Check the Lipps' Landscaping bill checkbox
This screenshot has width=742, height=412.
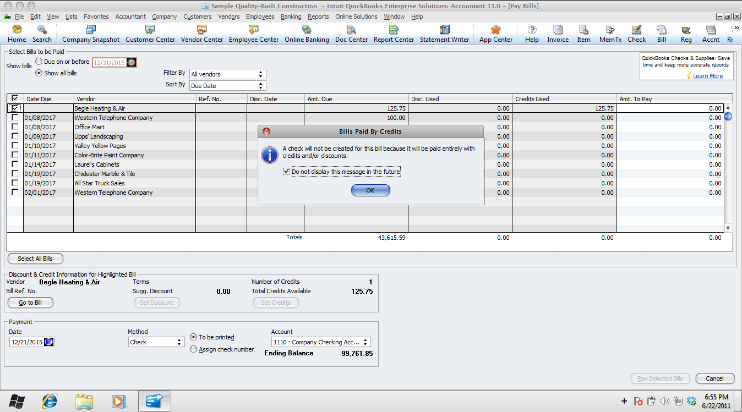tap(15, 136)
